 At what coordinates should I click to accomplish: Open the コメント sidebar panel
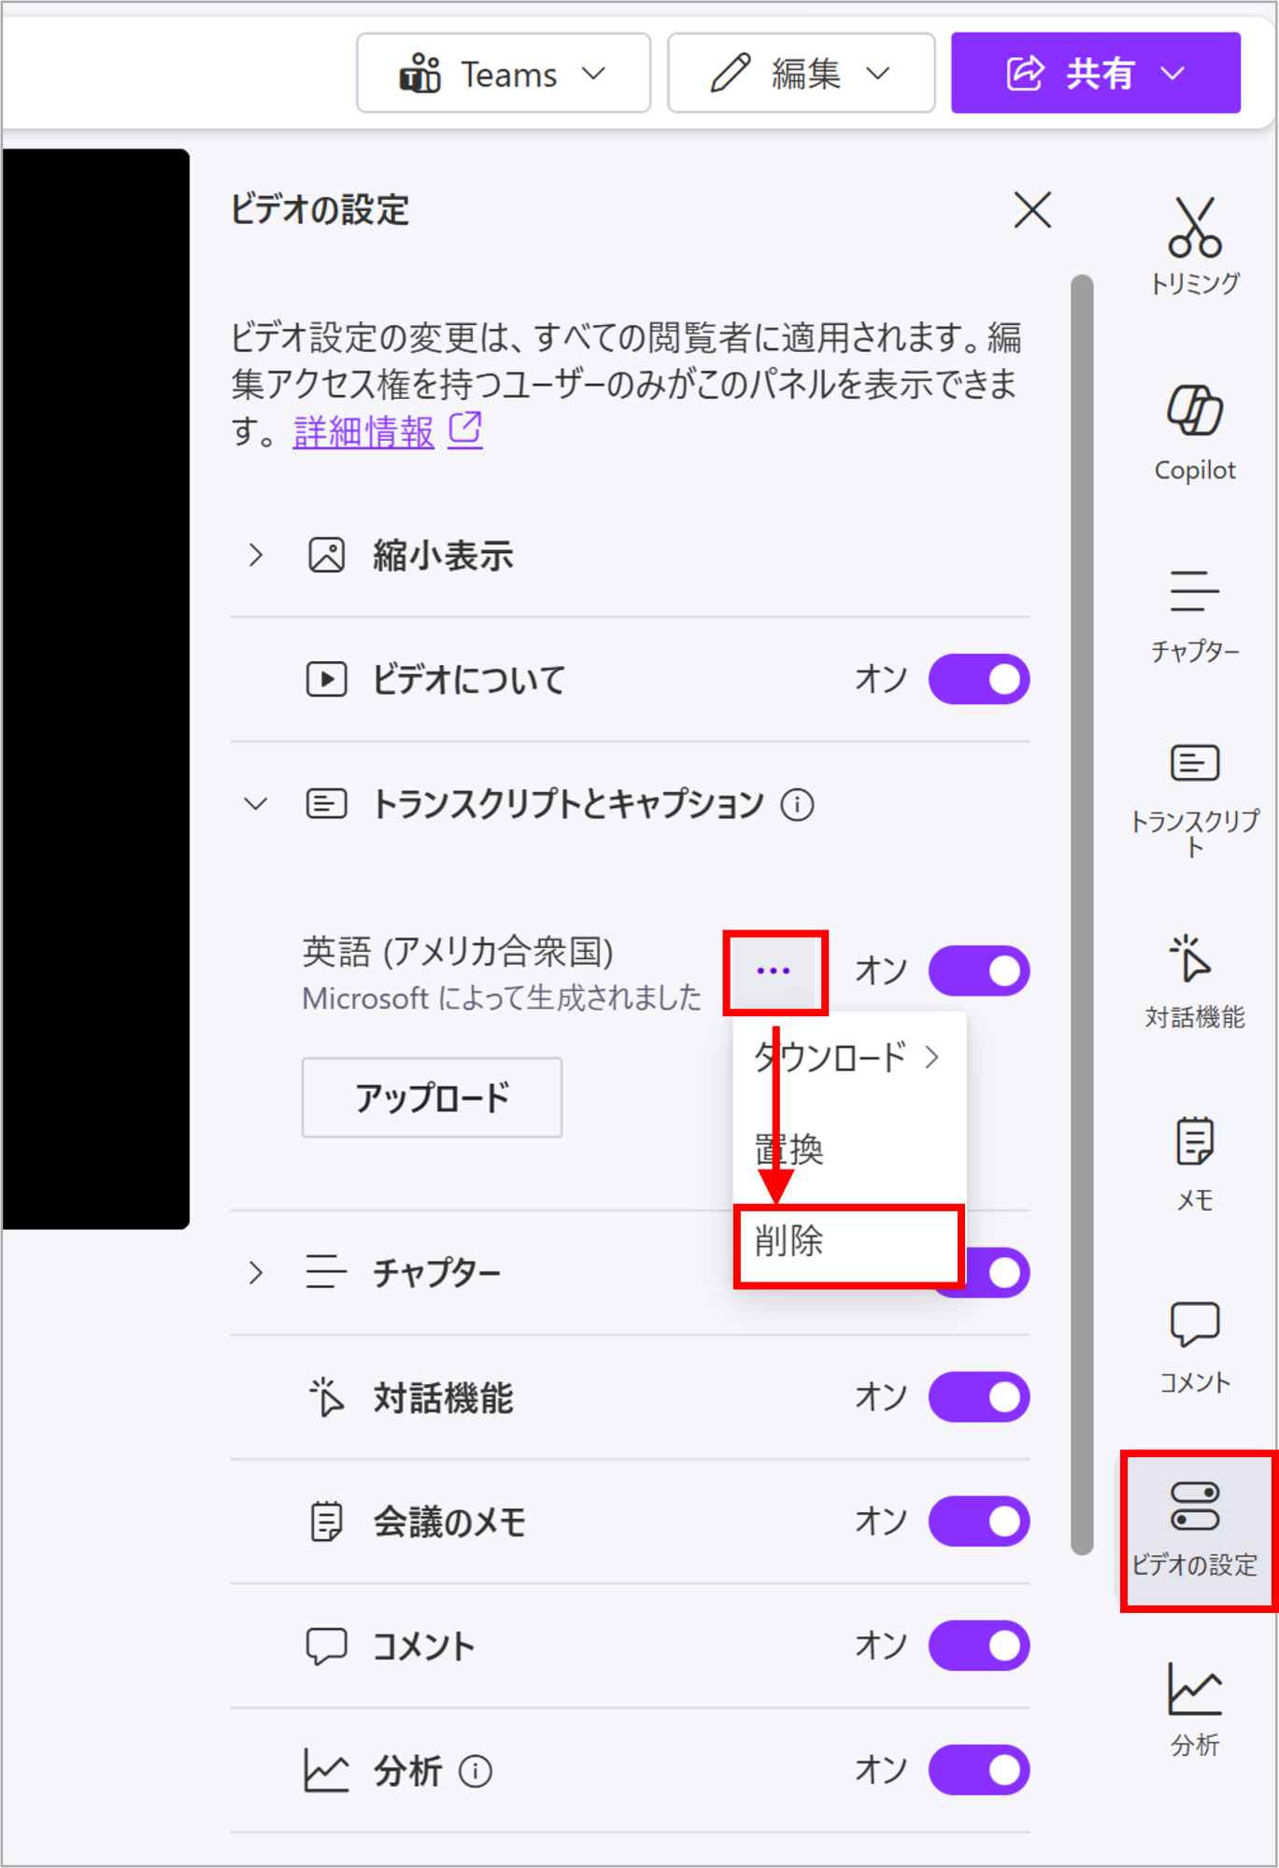click(x=1194, y=1348)
